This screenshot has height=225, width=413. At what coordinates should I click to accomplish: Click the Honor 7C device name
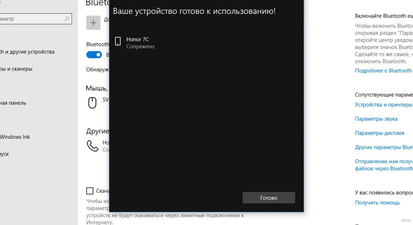point(138,39)
